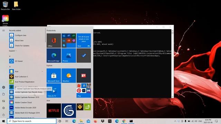Open the Films & TV tile
The image size is (221, 124).
tap(54, 91)
